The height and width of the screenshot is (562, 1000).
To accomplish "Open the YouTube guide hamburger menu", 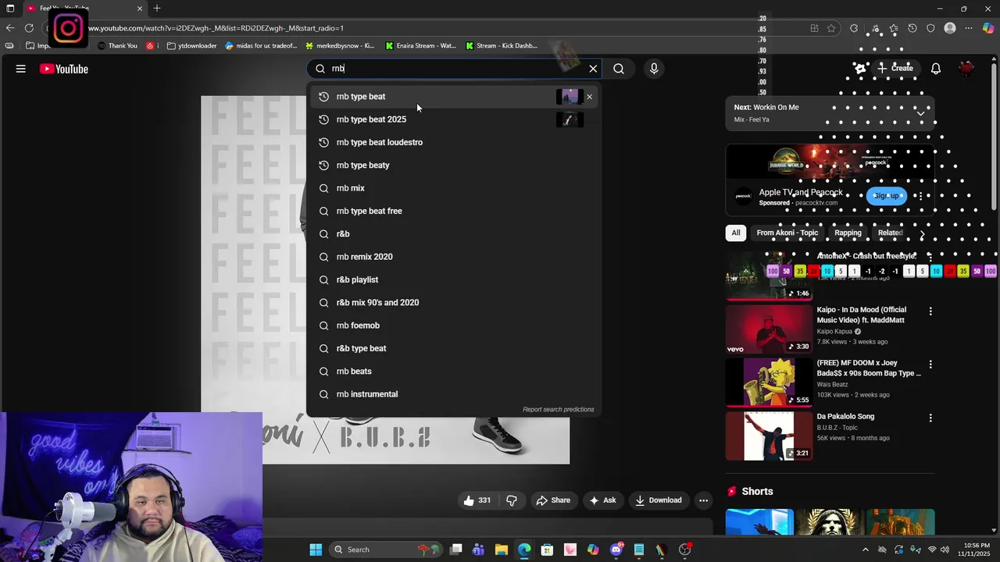I will pyautogui.click(x=21, y=69).
